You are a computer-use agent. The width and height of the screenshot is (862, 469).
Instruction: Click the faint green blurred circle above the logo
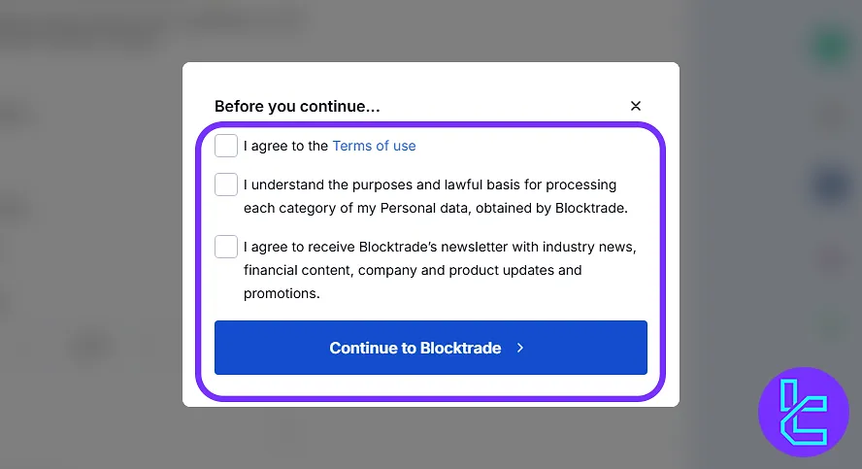(831, 321)
